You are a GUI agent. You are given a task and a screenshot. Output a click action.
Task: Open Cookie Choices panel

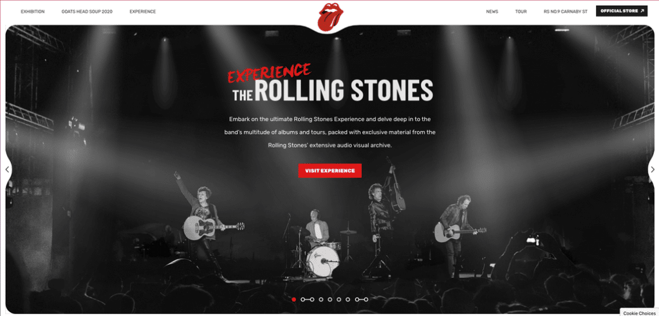(639, 313)
